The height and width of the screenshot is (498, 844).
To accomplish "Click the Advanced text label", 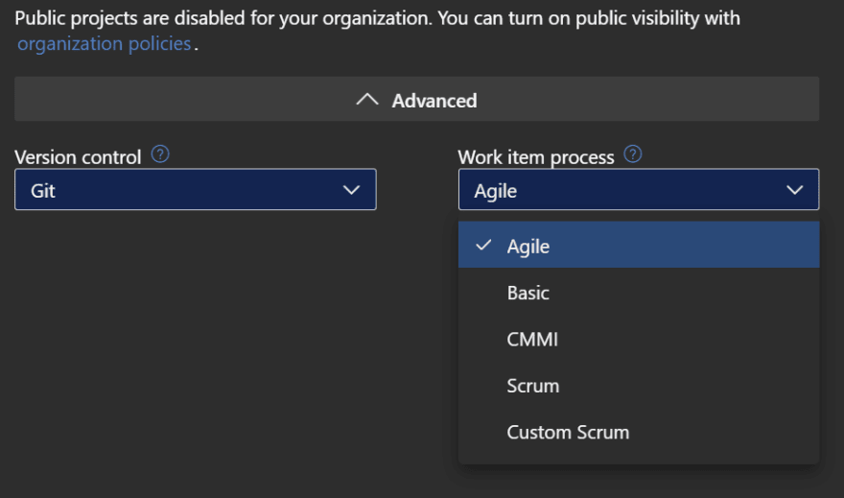I will [x=434, y=101].
